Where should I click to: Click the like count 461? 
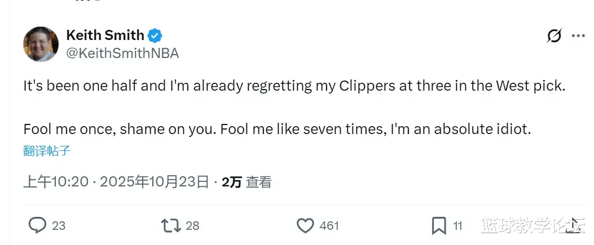[329, 226]
